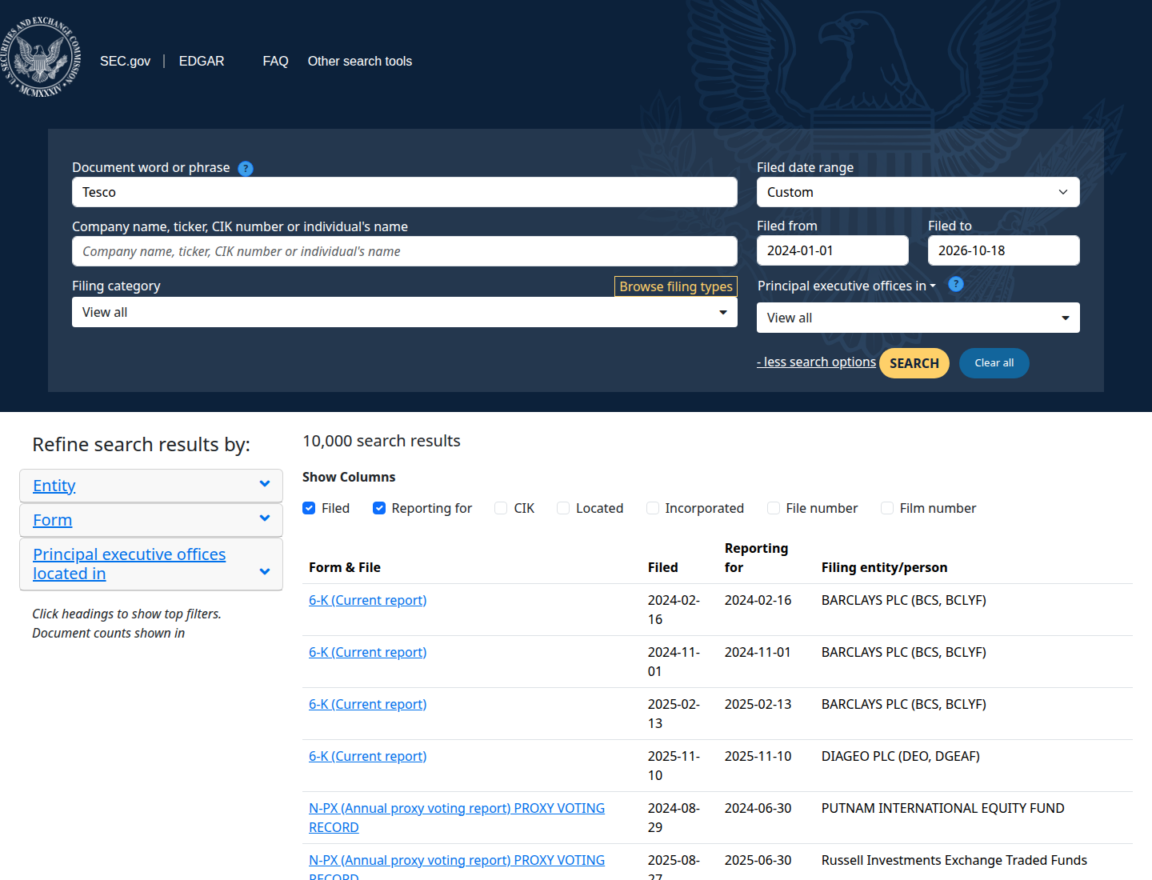The image size is (1152, 880).
Task: Open Barclays 6-K filed 2025-02-13
Action: click(368, 704)
